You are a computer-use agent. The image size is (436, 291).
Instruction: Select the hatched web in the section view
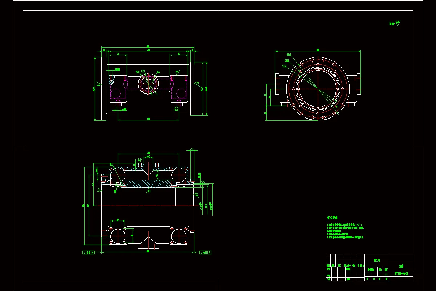[x=148, y=184]
